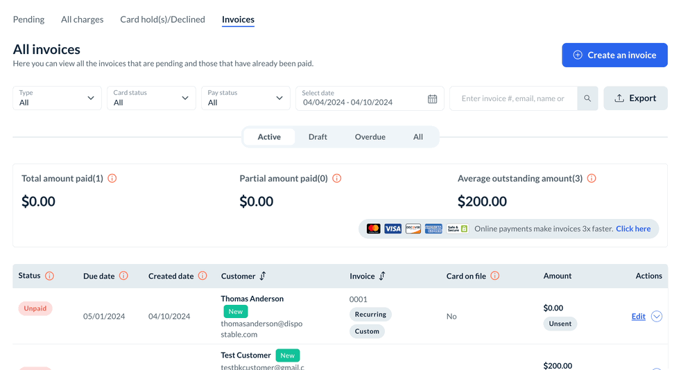Open the Card status dropdown
Viewport: 681px width, 370px height.
coord(151,98)
